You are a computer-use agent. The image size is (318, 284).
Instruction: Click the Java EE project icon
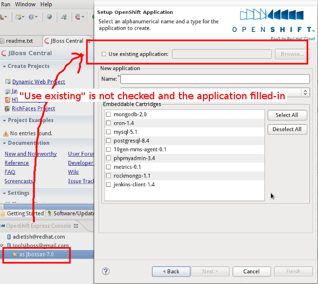tap(7, 92)
